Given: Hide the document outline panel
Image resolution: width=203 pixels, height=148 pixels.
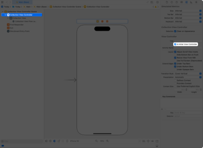Looking at the screenshot, I should tap(47, 141).
